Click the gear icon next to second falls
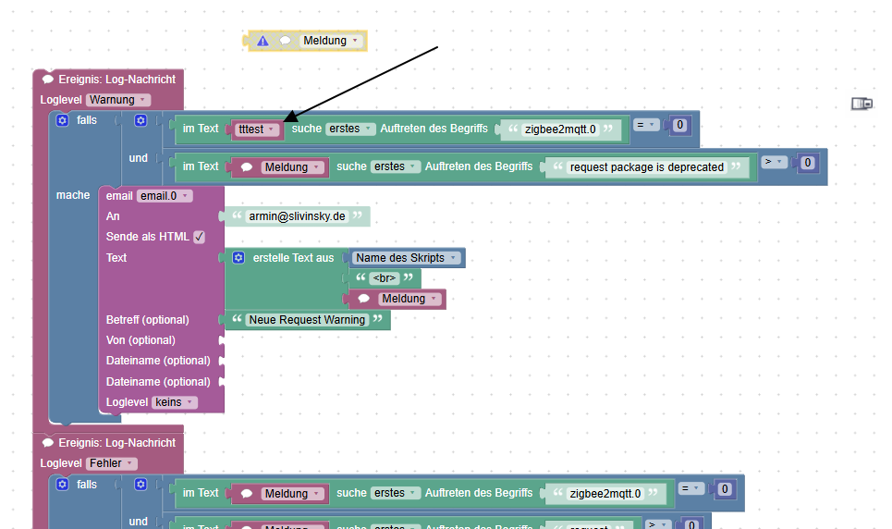Image resolution: width=892 pixels, height=529 pixels. (x=63, y=485)
